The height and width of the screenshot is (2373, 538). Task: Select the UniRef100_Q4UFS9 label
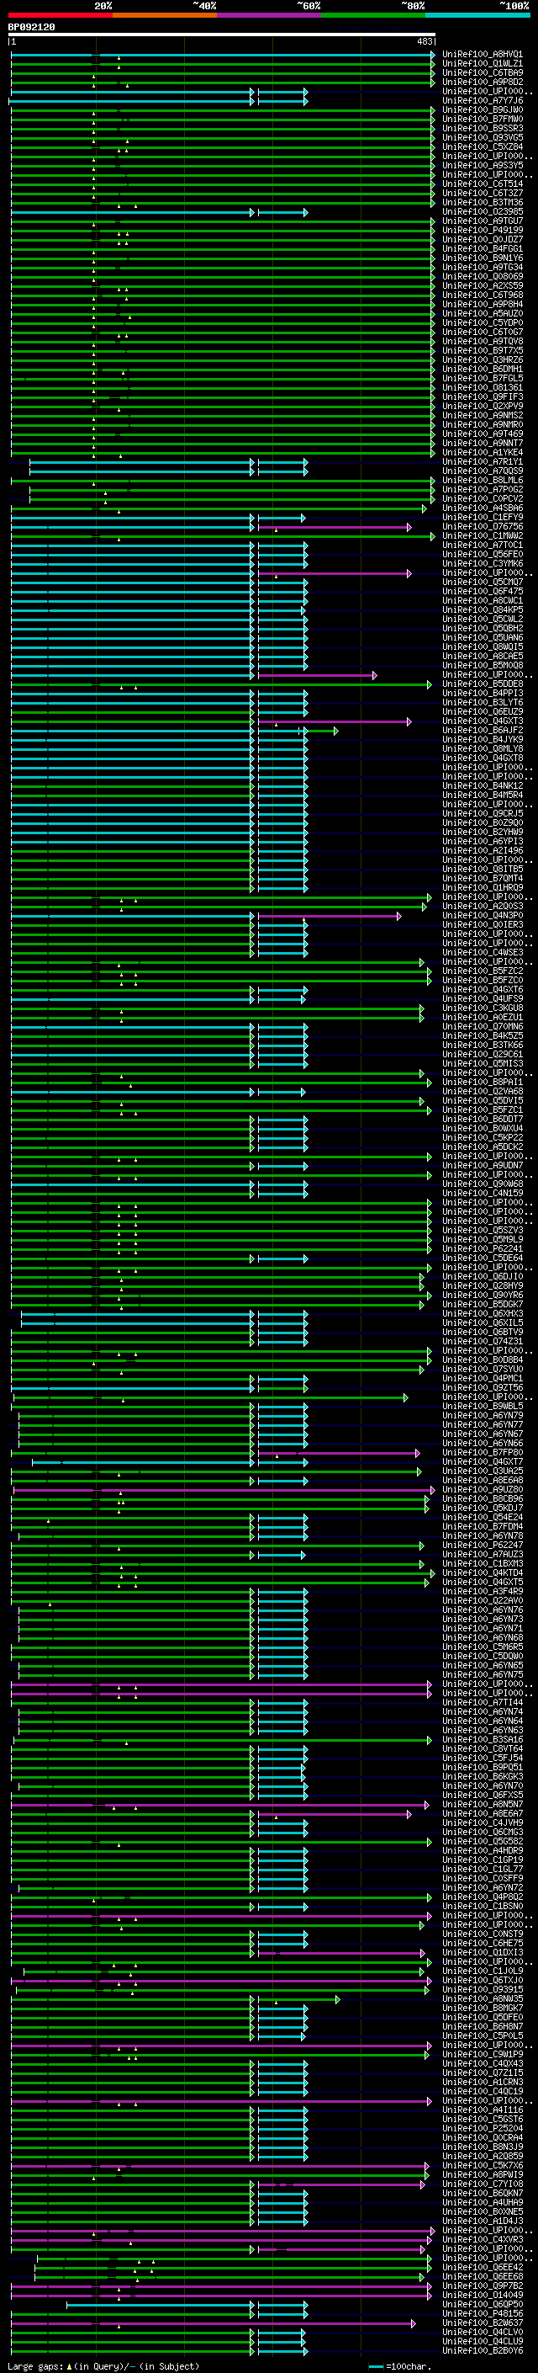482,998
